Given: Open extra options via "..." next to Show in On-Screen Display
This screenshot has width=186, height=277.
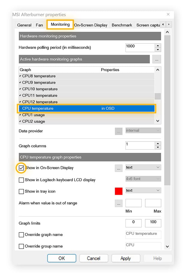Looking at the screenshot, I should pos(119,167).
